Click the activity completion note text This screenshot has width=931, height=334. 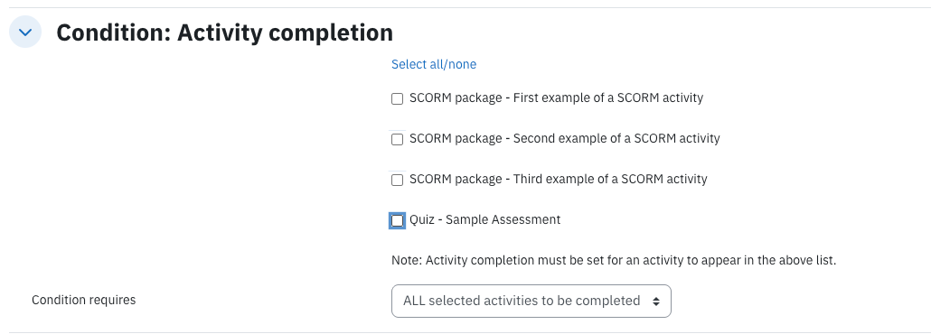(614, 261)
